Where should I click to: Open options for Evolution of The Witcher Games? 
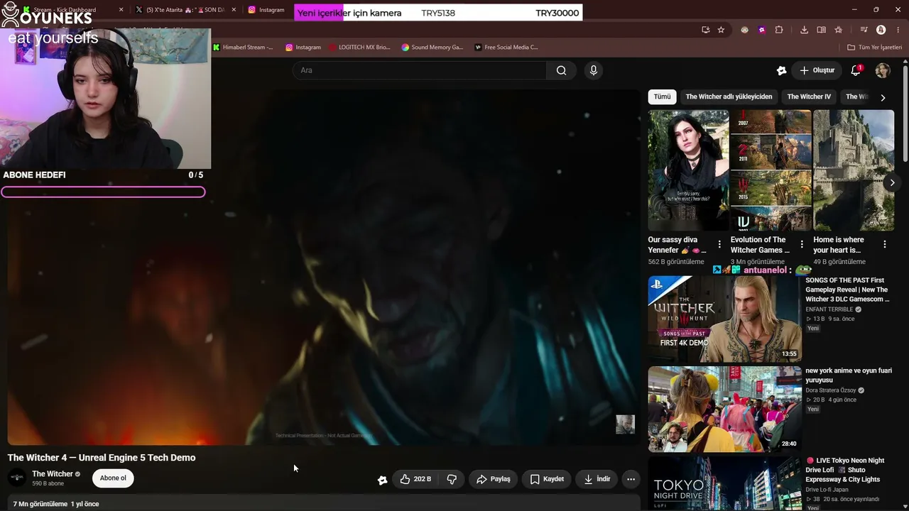tap(802, 244)
